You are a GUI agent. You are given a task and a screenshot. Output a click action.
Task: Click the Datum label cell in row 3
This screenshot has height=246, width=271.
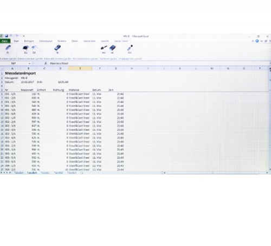(9, 82)
